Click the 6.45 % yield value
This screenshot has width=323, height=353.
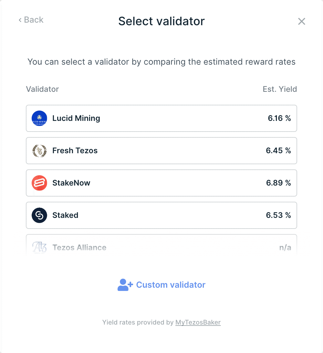(x=278, y=151)
